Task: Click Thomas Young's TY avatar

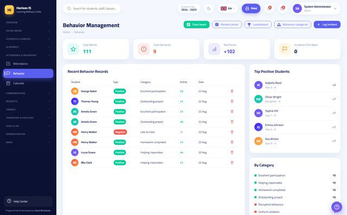Action: 75,102
